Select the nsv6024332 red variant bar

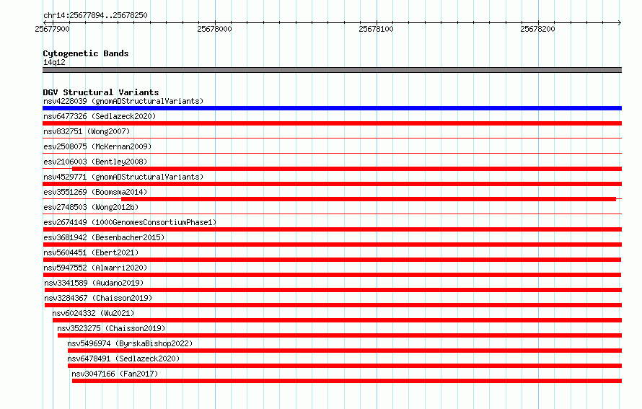337,320
